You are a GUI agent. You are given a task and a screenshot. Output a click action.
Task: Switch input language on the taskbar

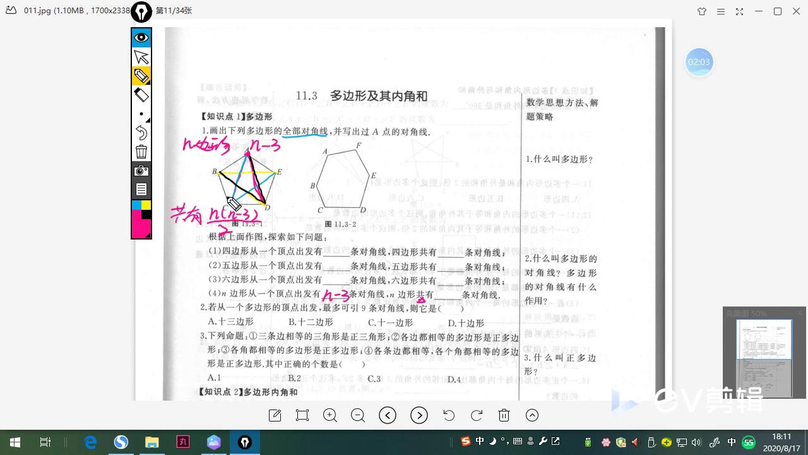click(x=731, y=441)
